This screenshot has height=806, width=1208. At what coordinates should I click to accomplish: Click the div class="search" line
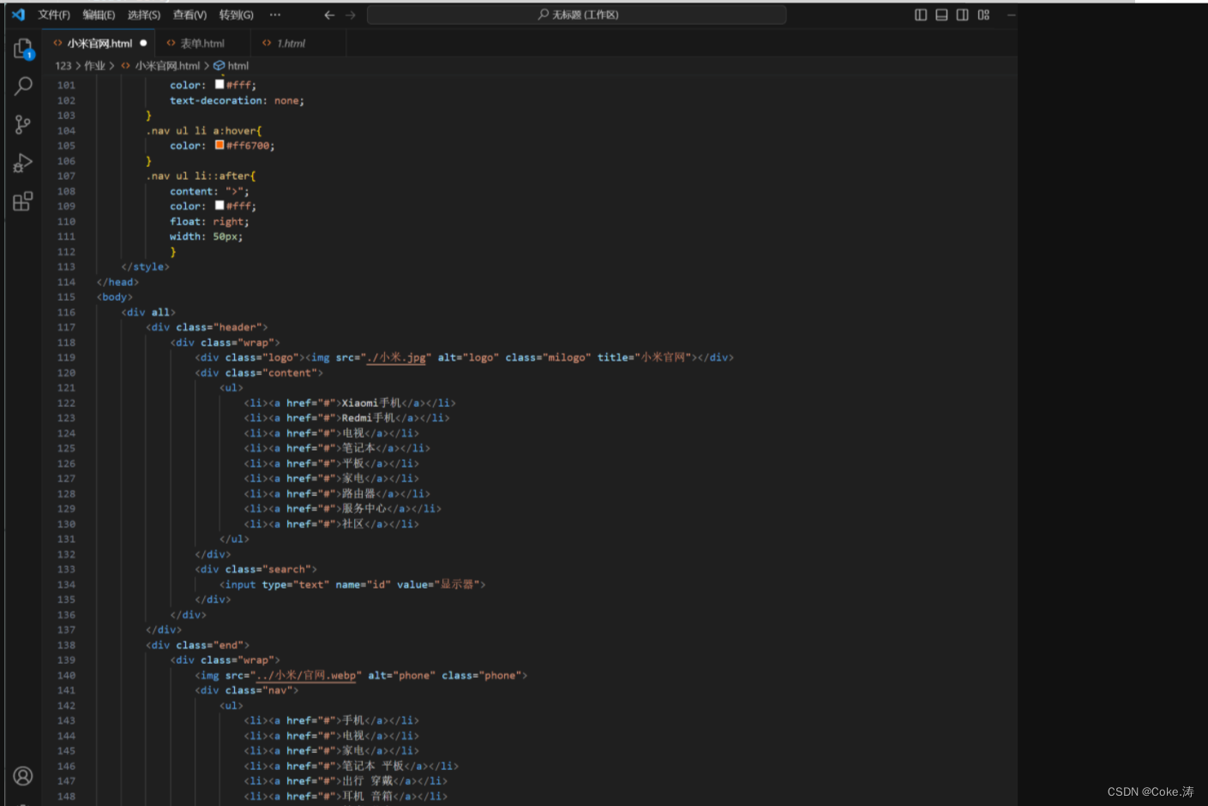click(255, 570)
